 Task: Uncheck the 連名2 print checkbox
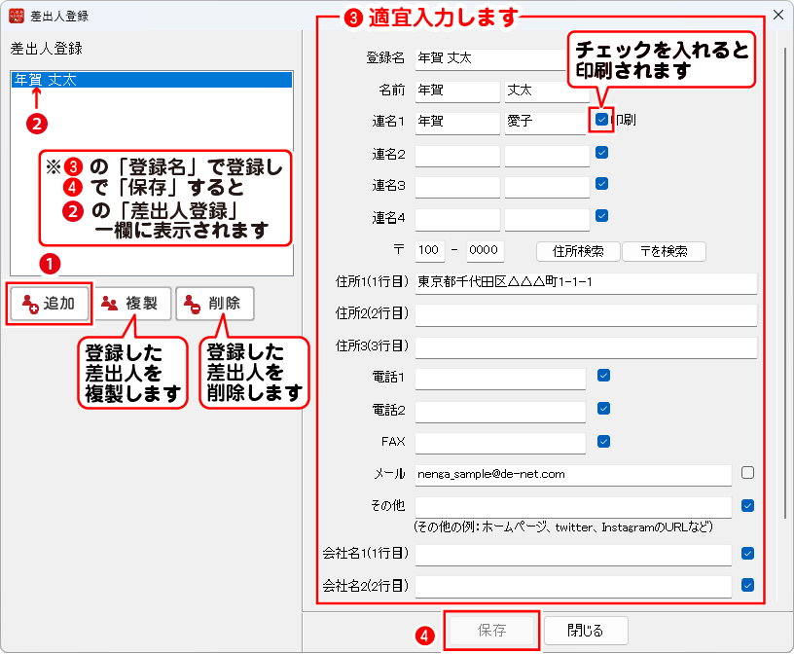point(602,153)
